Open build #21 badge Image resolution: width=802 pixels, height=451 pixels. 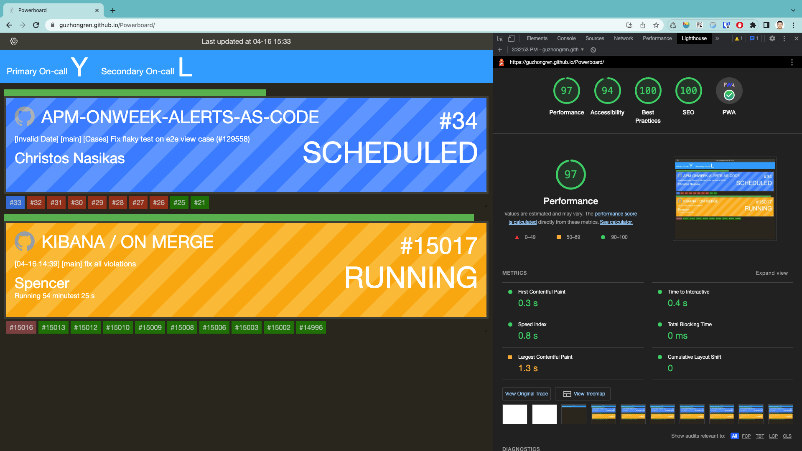[200, 203]
